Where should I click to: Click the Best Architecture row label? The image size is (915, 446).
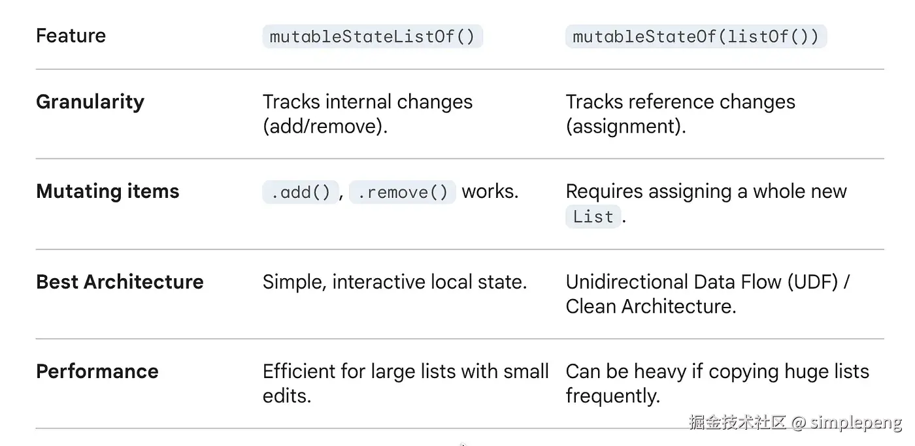click(120, 281)
